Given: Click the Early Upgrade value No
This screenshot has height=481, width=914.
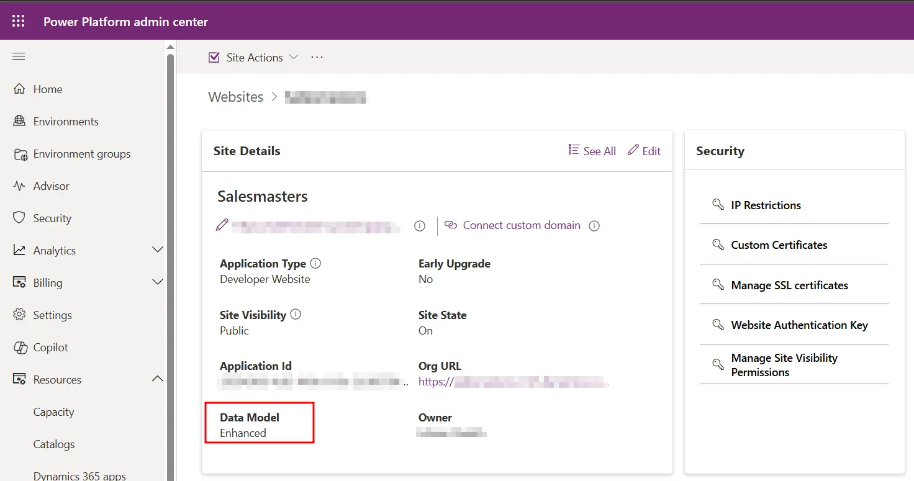Looking at the screenshot, I should tap(425, 279).
